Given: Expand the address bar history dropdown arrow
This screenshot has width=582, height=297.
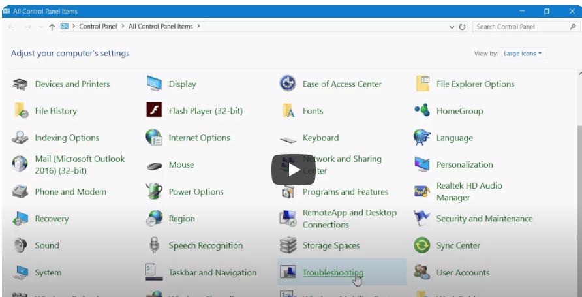Looking at the screenshot, I should pyautogui.click(x=452, y=27).
